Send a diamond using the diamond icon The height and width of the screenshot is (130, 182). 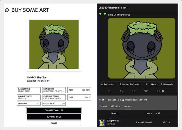pos(146,91)
